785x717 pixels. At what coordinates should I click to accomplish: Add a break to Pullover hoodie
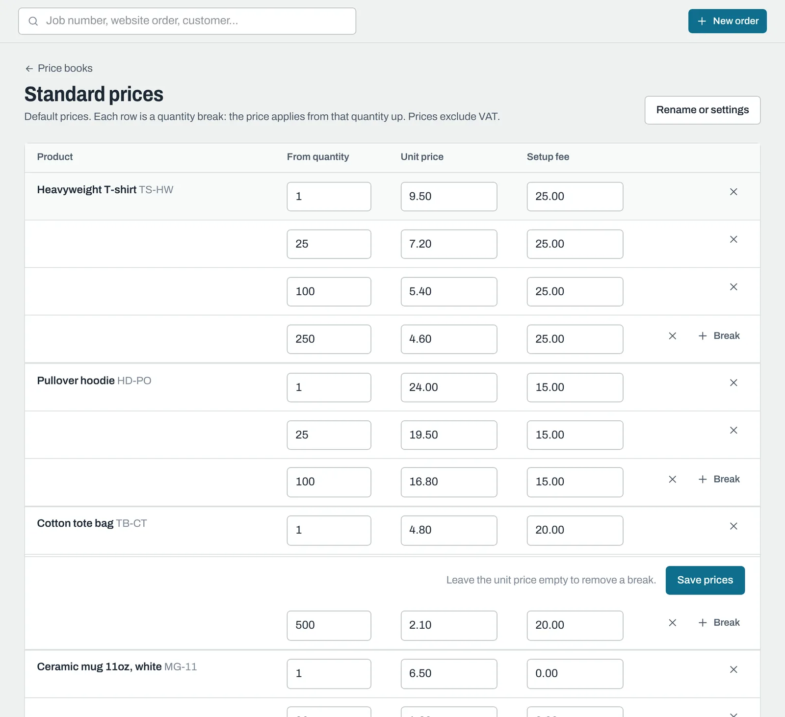pos(719,479)
